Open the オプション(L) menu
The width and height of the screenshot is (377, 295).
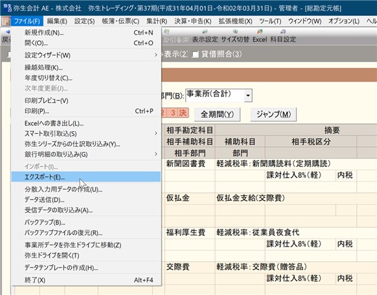coord(344,21)
